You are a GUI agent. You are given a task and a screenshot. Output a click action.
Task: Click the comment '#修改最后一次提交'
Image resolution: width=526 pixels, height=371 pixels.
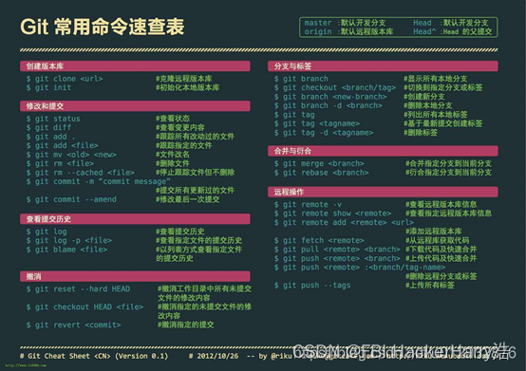click(x=188, y=199)
